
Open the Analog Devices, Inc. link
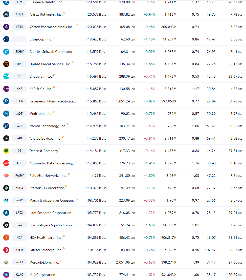45,138
